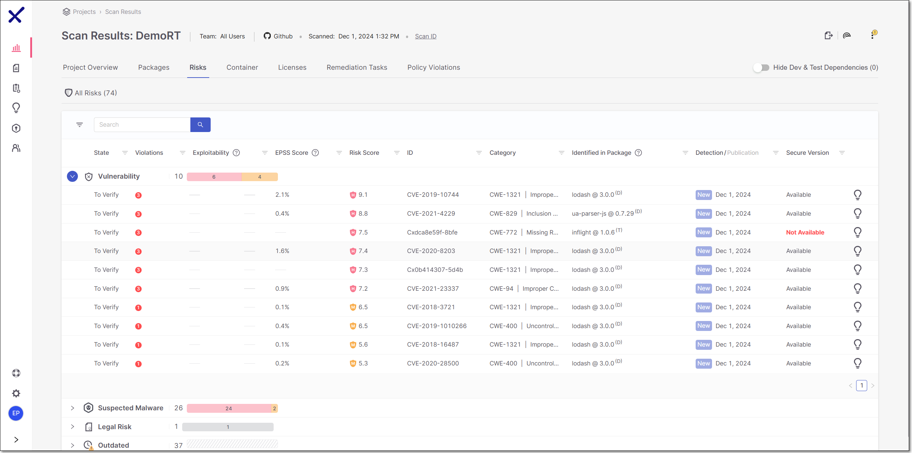Open the Violations column filter
The height and width of the screenshot is (453, 912).
(x=183, y=153)
